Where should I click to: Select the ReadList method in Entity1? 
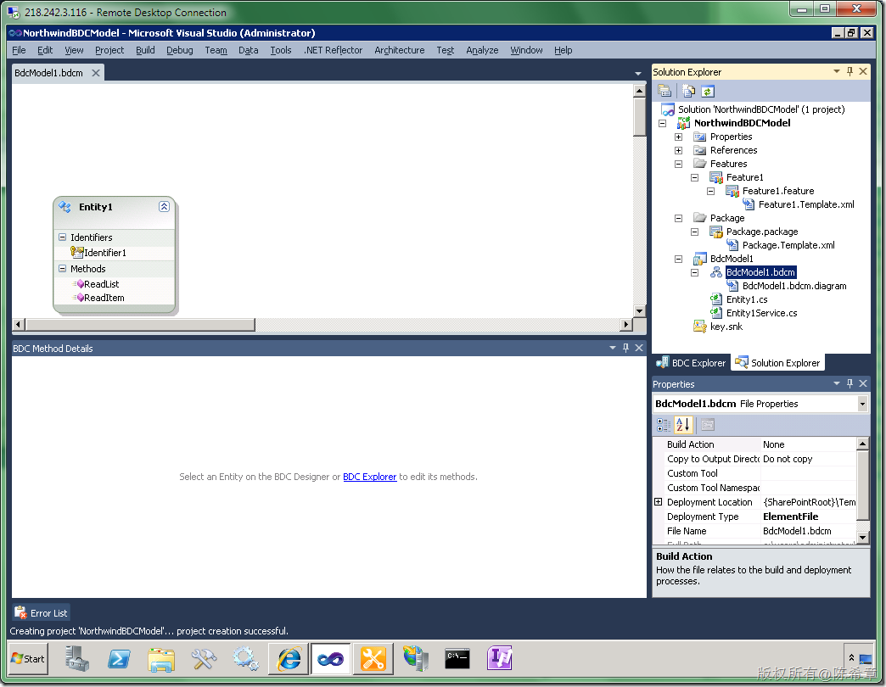click(102, 284)
